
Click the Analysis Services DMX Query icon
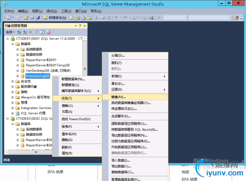[x=83, y=18]
